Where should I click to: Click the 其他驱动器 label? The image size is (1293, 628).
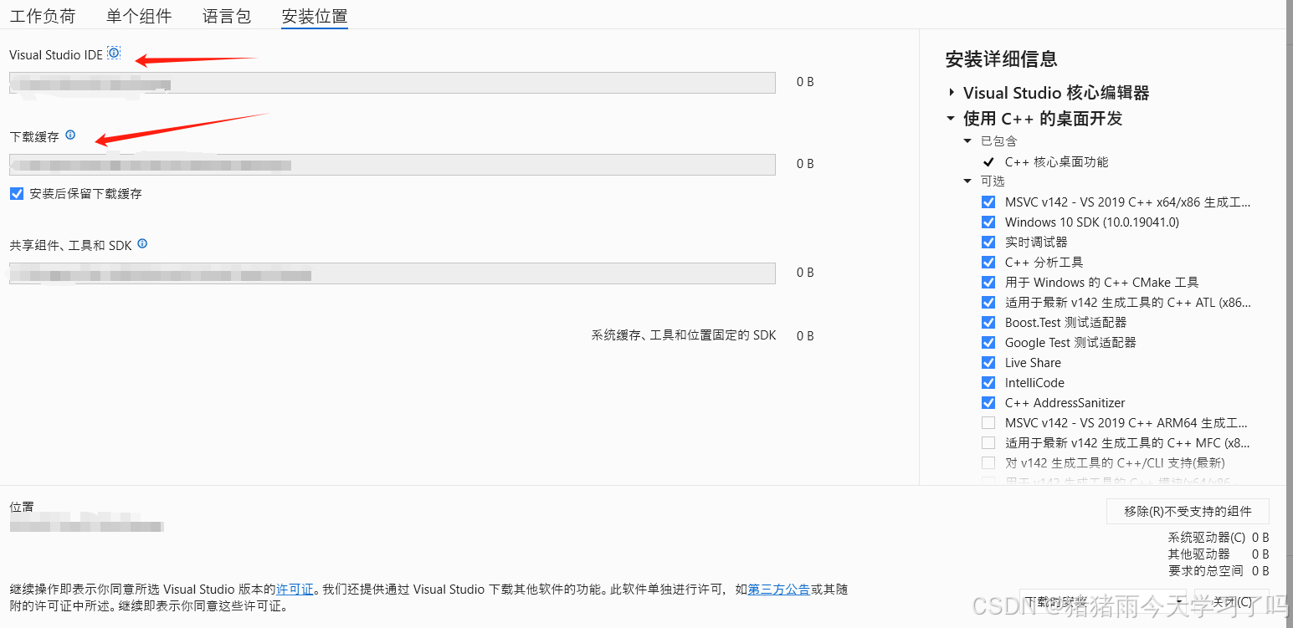point(1199,554)
